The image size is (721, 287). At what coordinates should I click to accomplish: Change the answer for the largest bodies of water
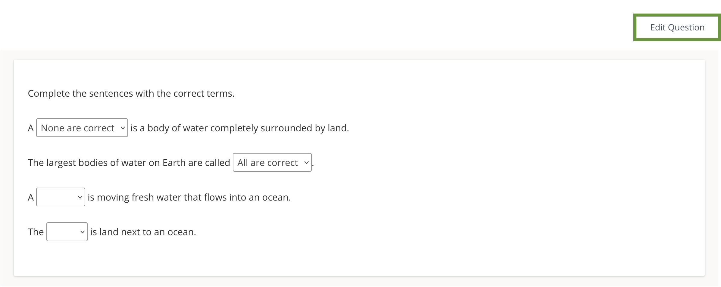pyautogui.click(x=272, y=163)
